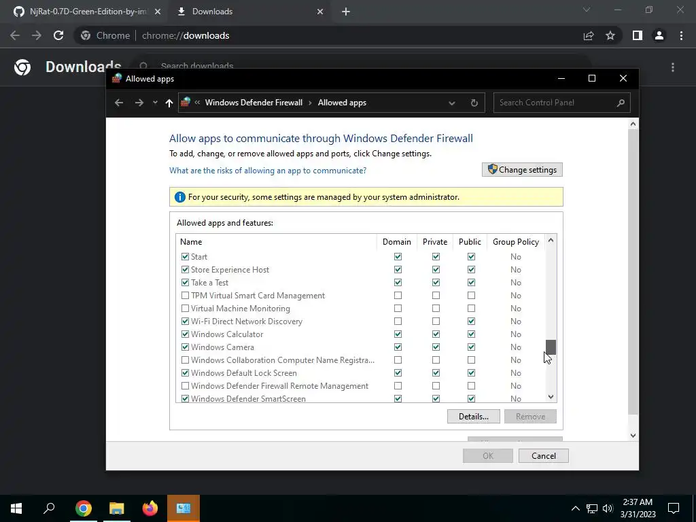This screenshot has width=696, height=522.
Task: Click the Chrome reload page icon
Action: pyautogui.click(x=58, y=35)
